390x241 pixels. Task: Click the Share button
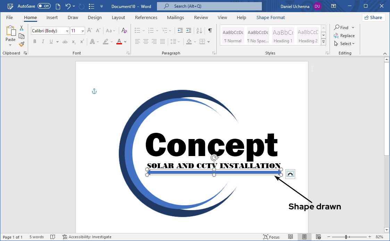373,17
